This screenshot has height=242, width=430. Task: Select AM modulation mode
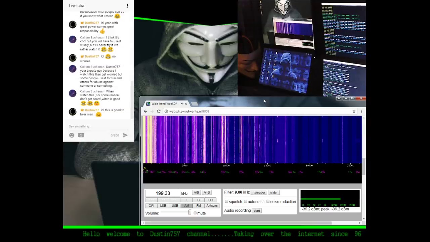point(187,206)
